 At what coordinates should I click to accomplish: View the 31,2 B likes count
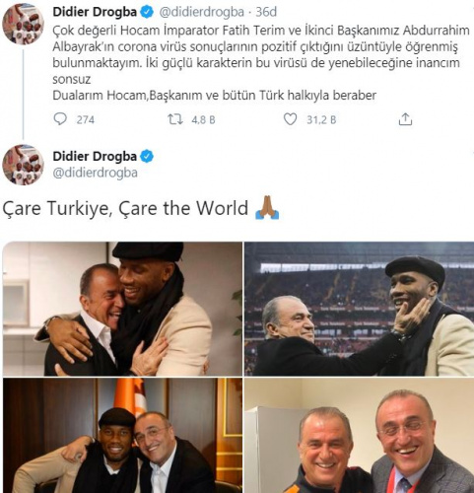[x=321, y=119]
